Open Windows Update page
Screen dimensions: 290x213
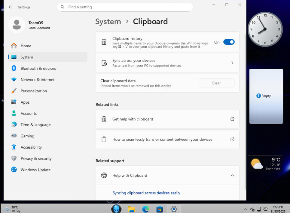tap(35, 170)
